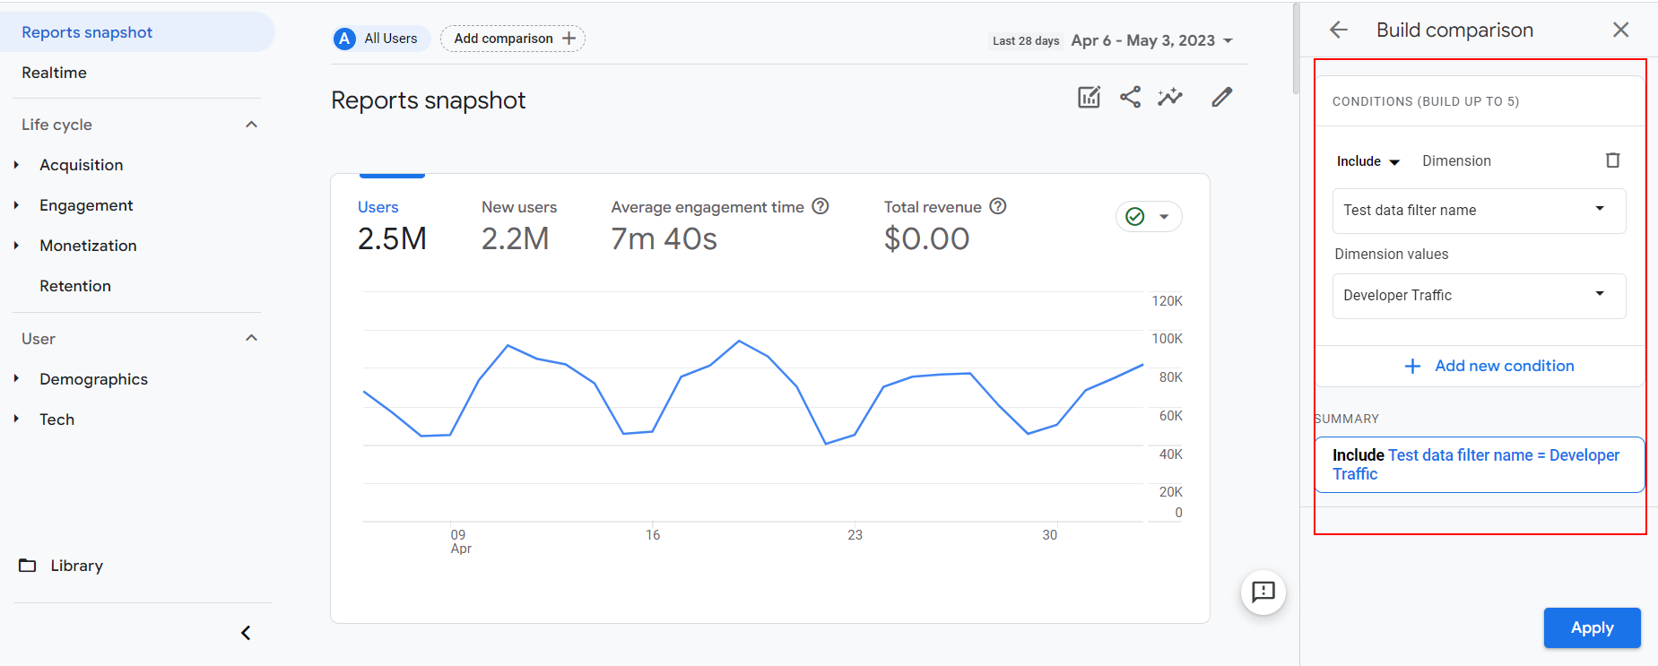The height and width of the screenshot is (666, 1658).
Task: Open the Realtime report
Action: coord(55,73)
